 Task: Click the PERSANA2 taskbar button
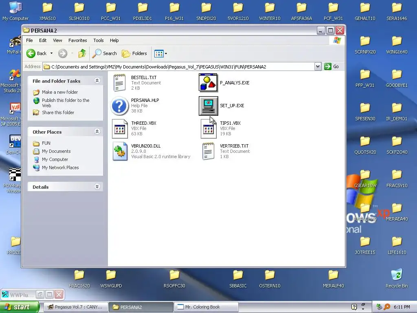(140, 307)
